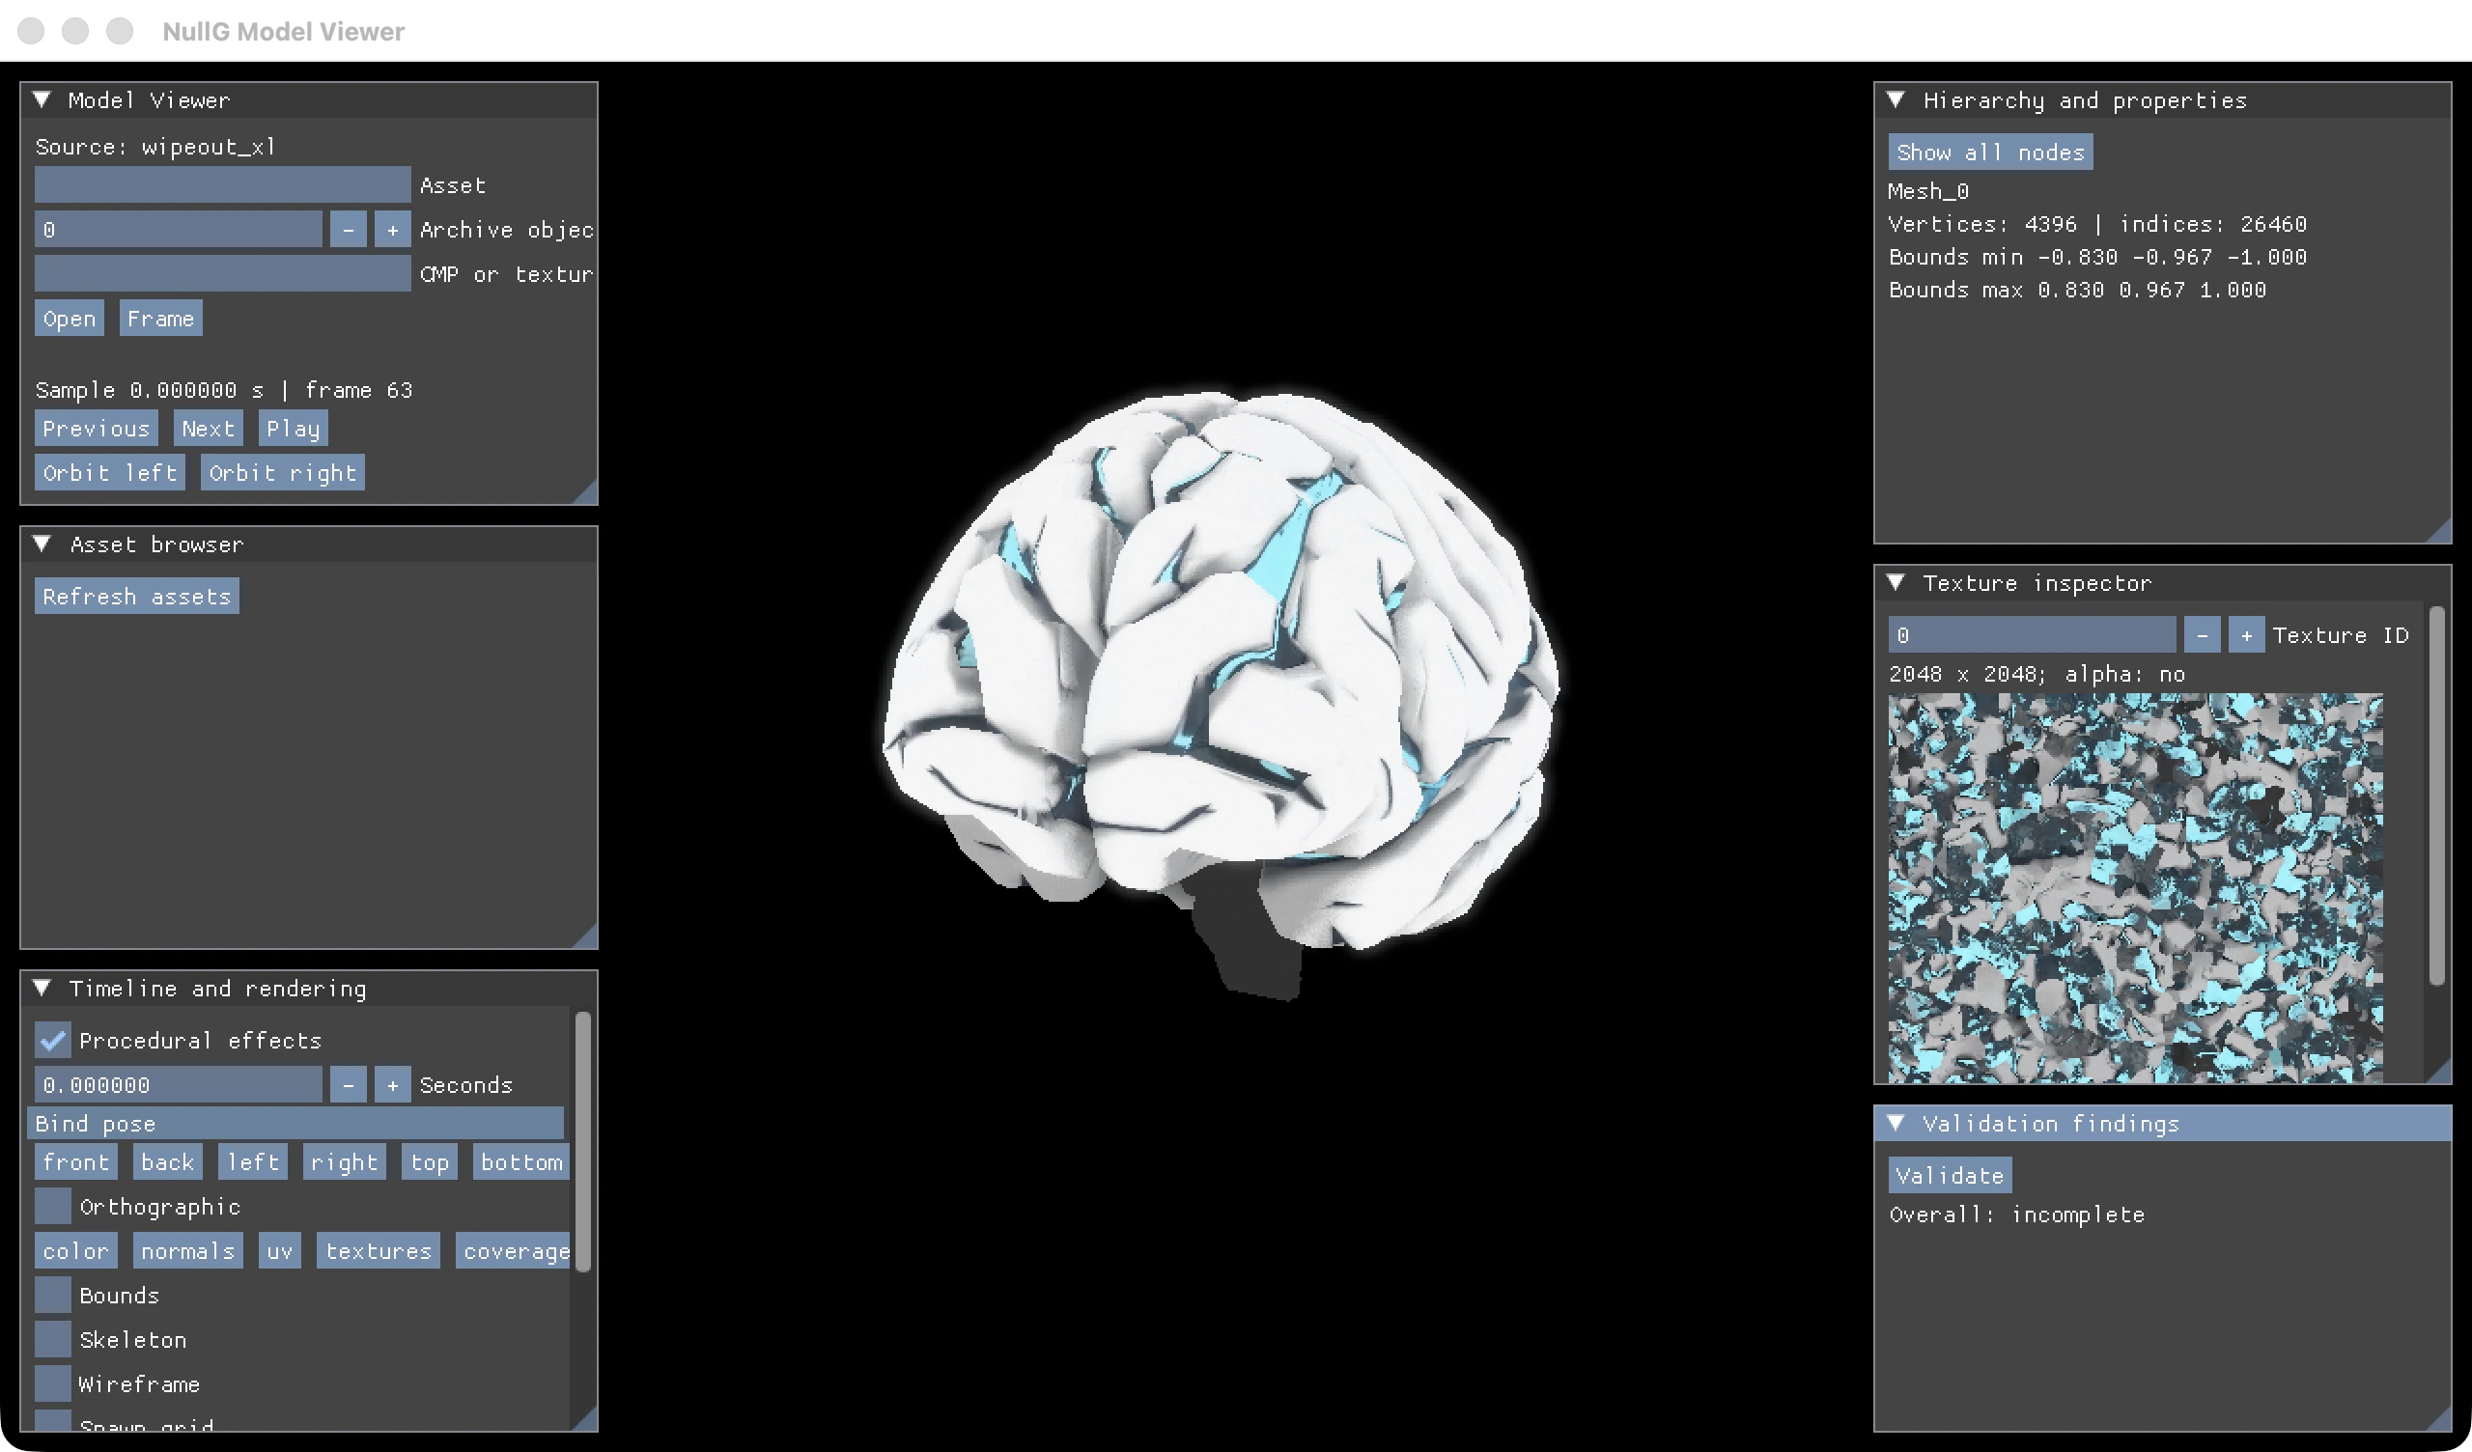Increase the Seconds value

[392, 1085]
